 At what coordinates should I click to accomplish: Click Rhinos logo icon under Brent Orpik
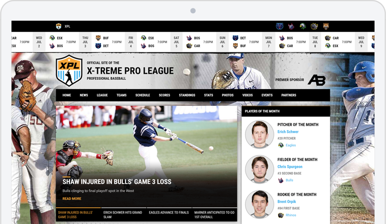(281, 215)
